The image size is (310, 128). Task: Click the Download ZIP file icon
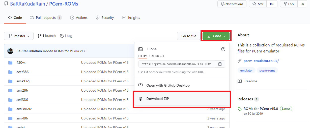[x=141, y=99]
